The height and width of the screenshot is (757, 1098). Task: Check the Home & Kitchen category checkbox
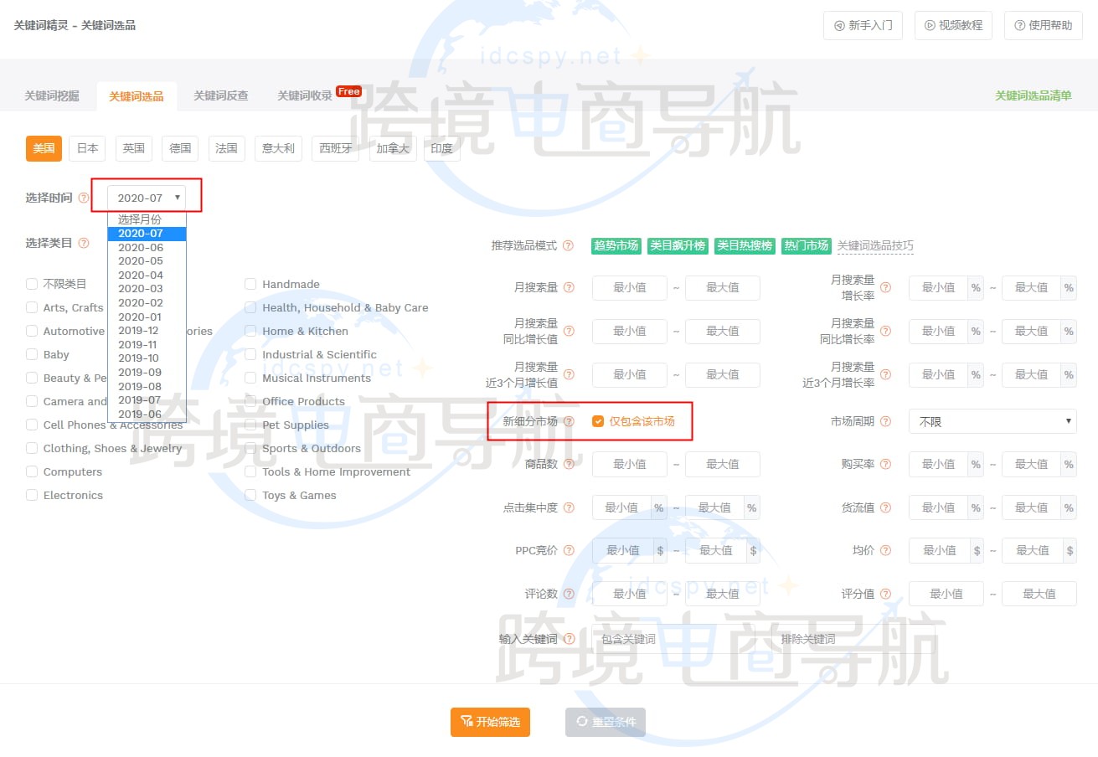(250, 331)
